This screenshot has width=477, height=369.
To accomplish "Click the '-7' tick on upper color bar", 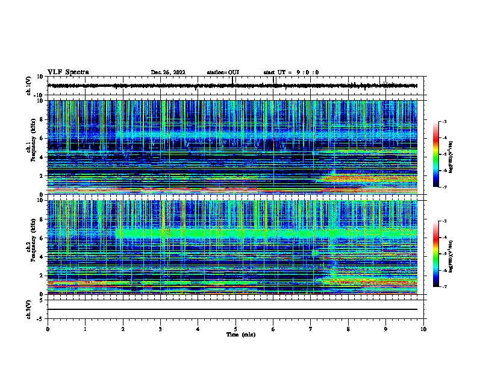I will point(444,187).
